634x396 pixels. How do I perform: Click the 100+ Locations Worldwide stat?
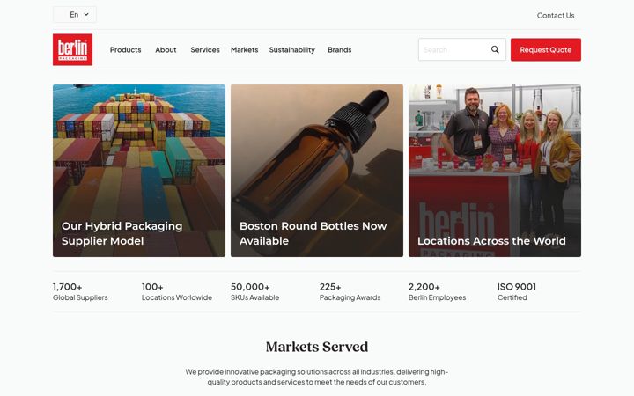point(177,292)
